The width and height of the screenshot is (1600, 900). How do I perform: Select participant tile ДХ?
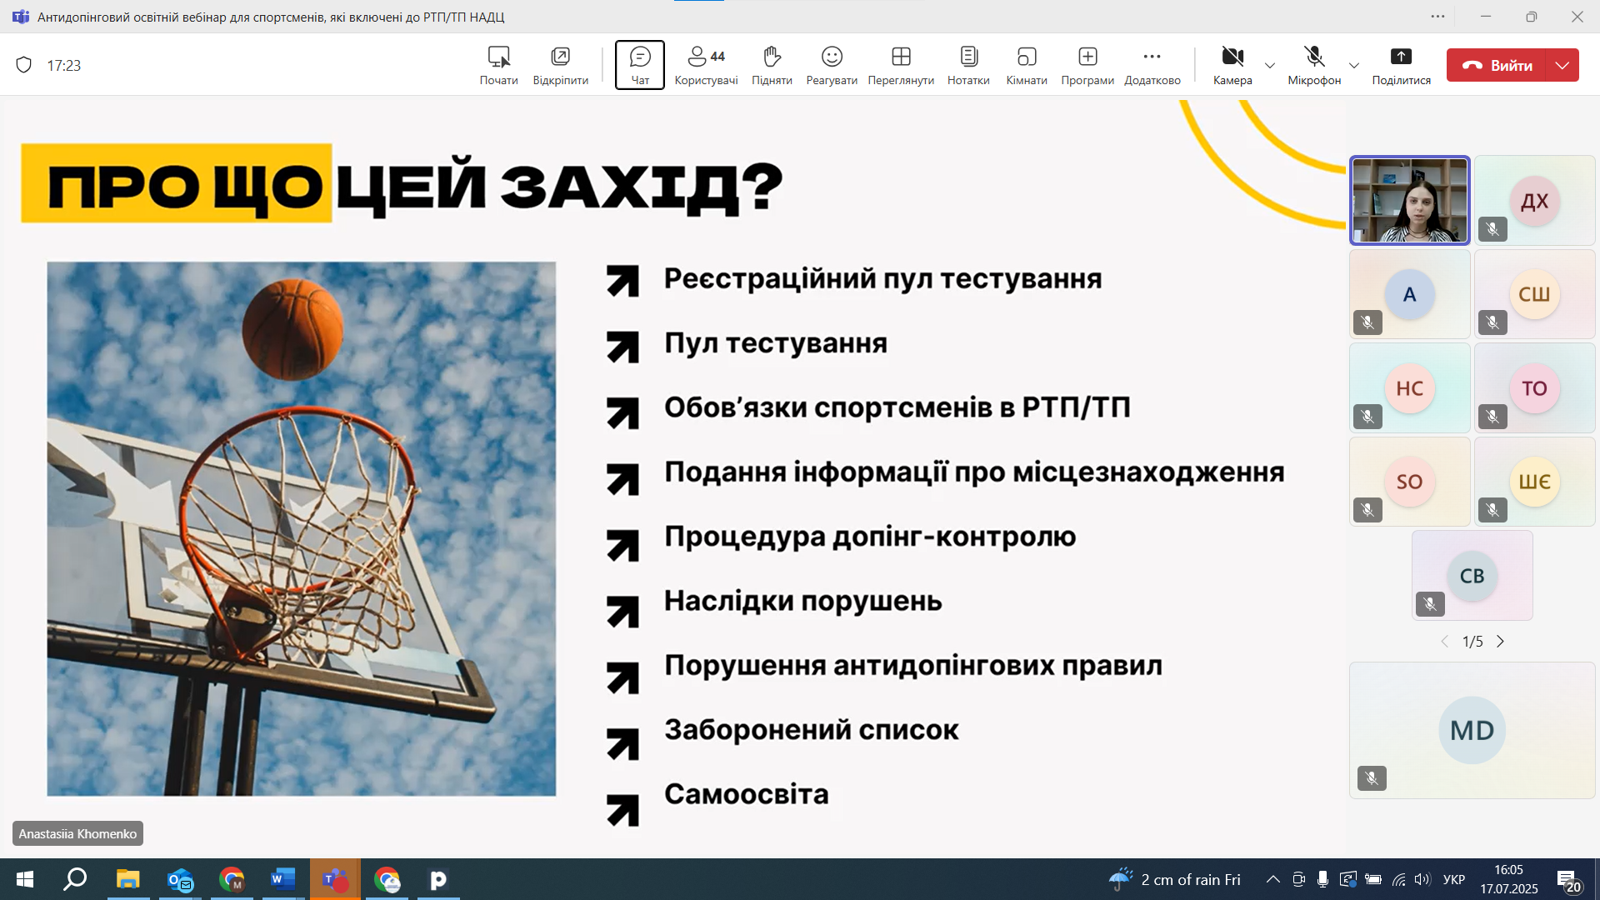tap(1535, 201)
